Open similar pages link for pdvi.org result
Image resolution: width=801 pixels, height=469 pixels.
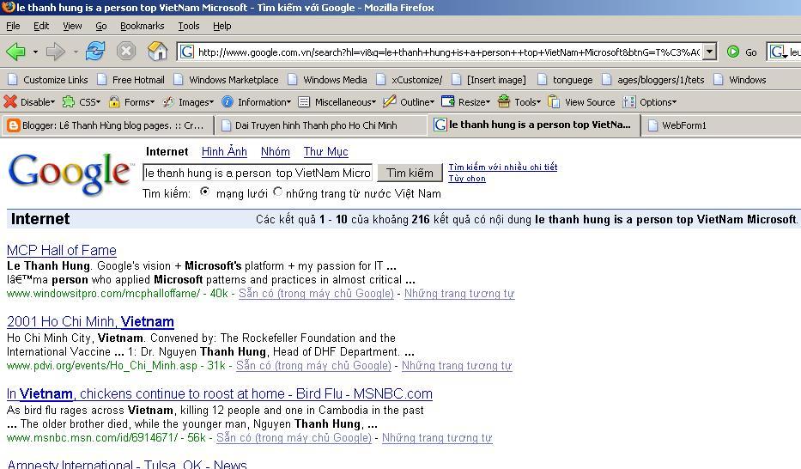click(457, 366)
